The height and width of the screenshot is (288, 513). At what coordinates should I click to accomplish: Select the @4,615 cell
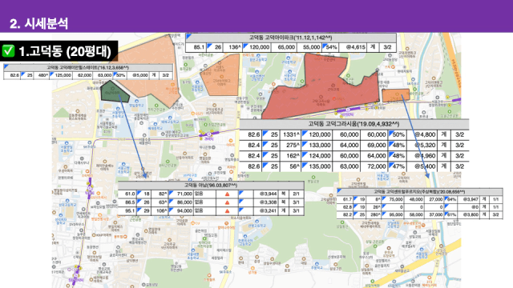pyautogui.click(x=353, y=47)
